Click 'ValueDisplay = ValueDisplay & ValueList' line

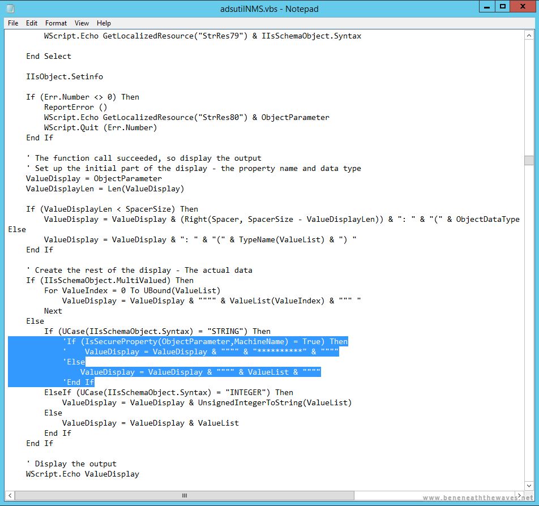point(151,423)
